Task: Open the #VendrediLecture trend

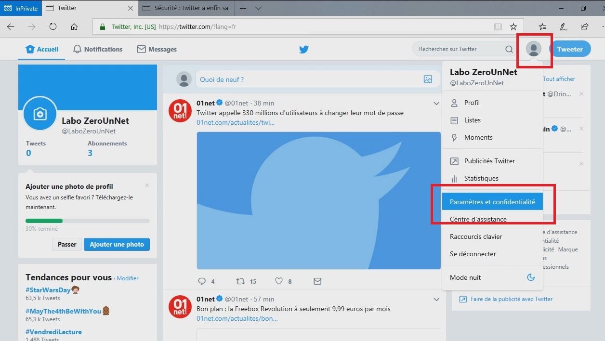Action: click(x=53, y=332)
